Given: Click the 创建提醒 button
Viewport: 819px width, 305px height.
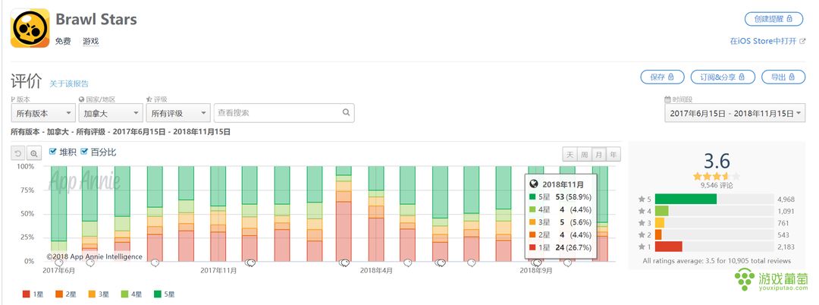Looking at the screenshot, I should 773,19.
